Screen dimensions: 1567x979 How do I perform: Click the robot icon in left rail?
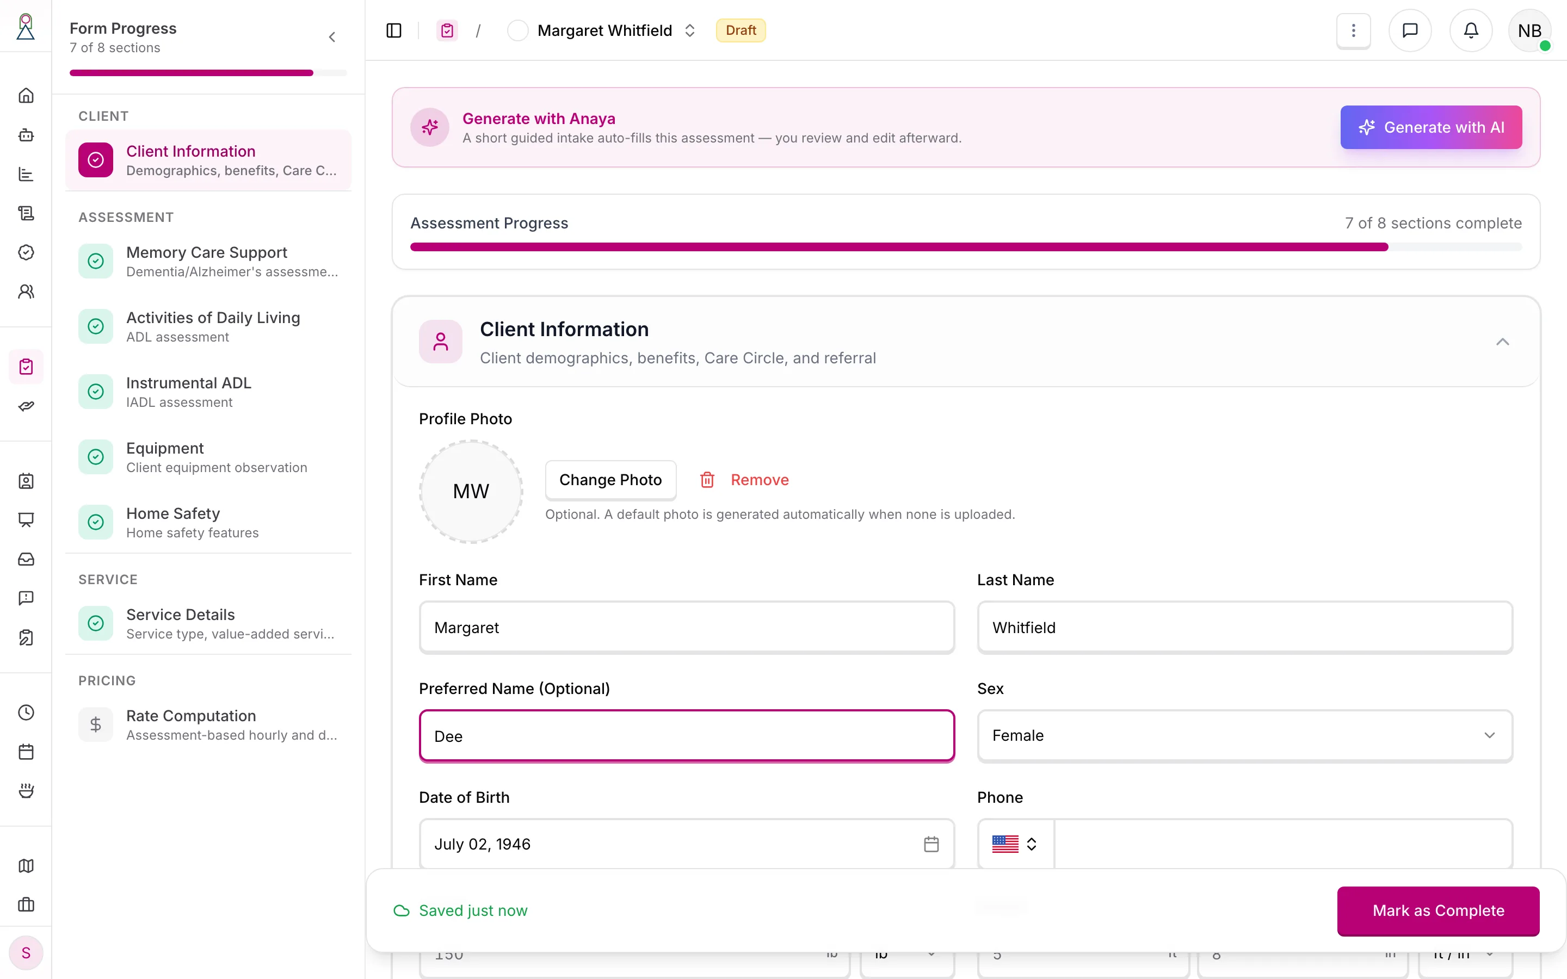[26, 135]
